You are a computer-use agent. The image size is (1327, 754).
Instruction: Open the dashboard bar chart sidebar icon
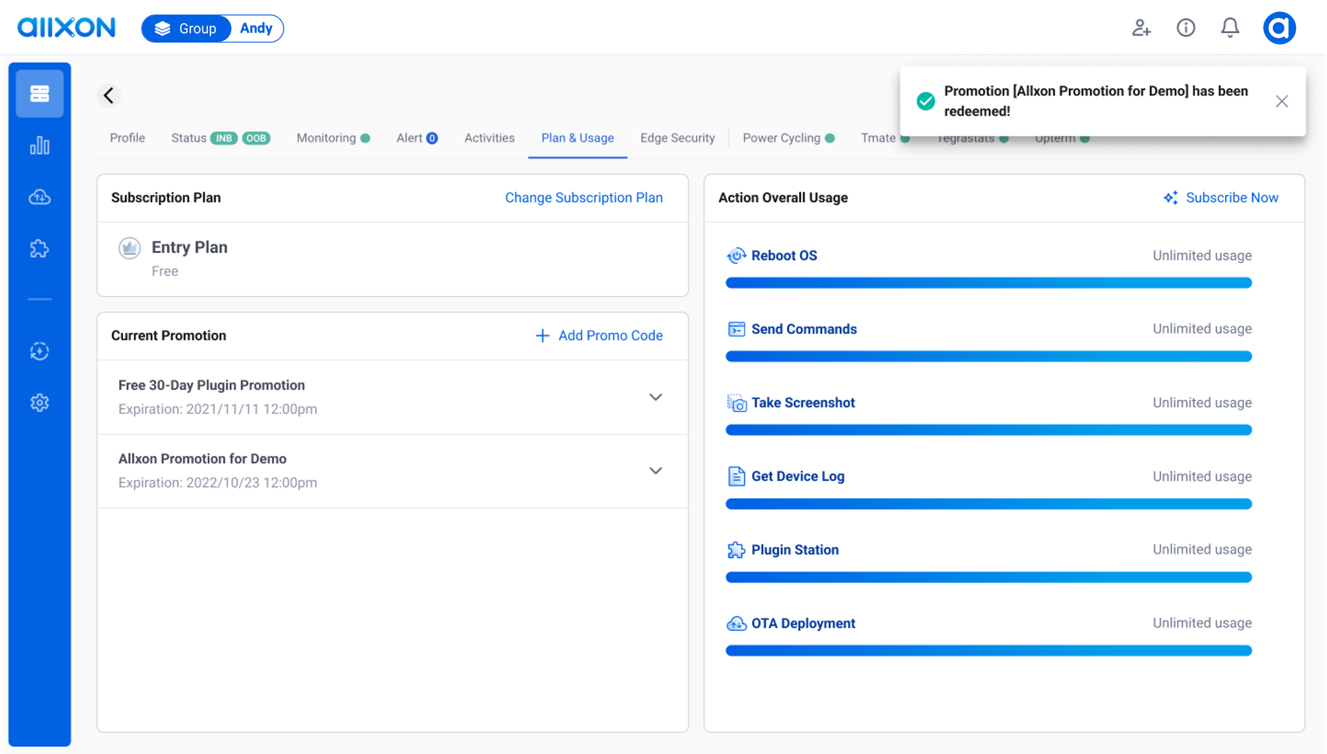pos(39,146)
